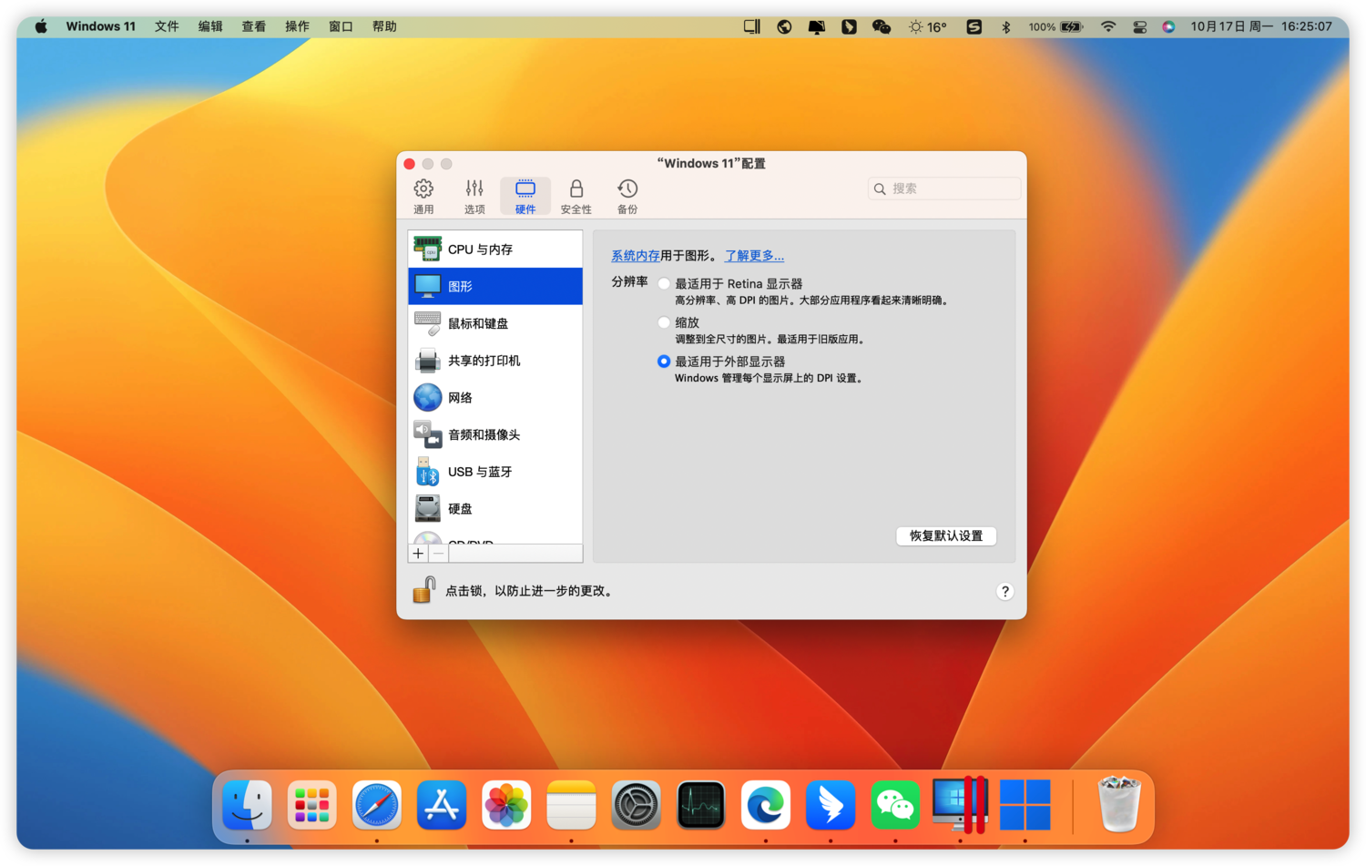Click the WeChat icon in the menu bar
The width and height of the screenshot is (1366, 866).
point(882,26)
